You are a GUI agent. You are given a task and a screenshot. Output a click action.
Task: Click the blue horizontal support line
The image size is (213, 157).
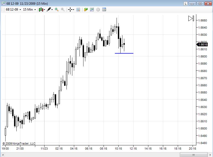(124, 53)
